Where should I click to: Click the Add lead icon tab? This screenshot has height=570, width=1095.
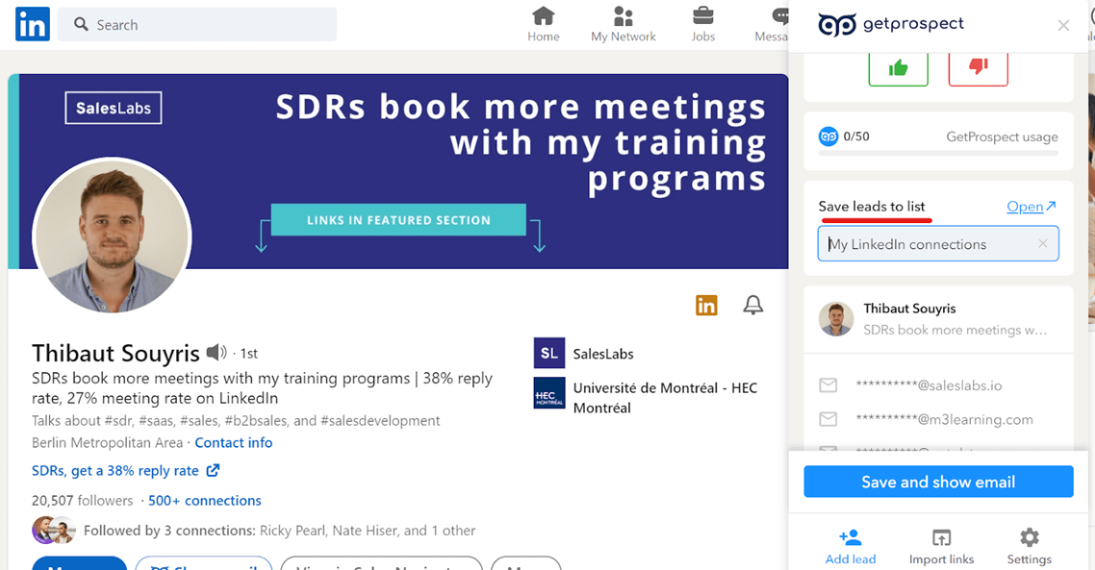pyautogui.click(x=850, y=546)
